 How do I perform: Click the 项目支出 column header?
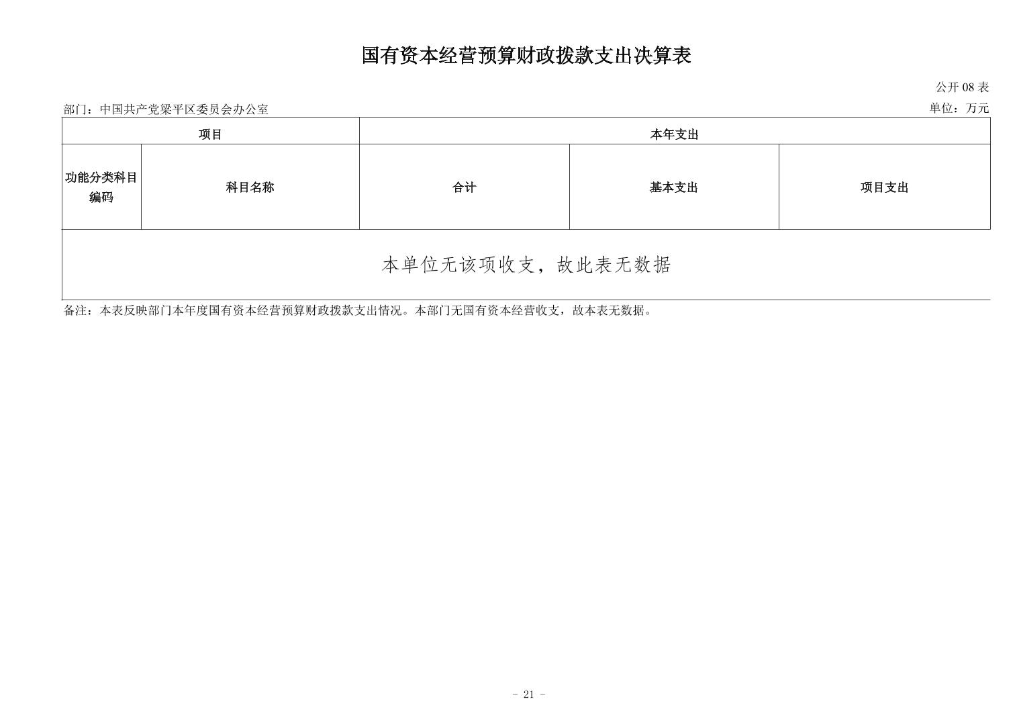pos(884,187)
